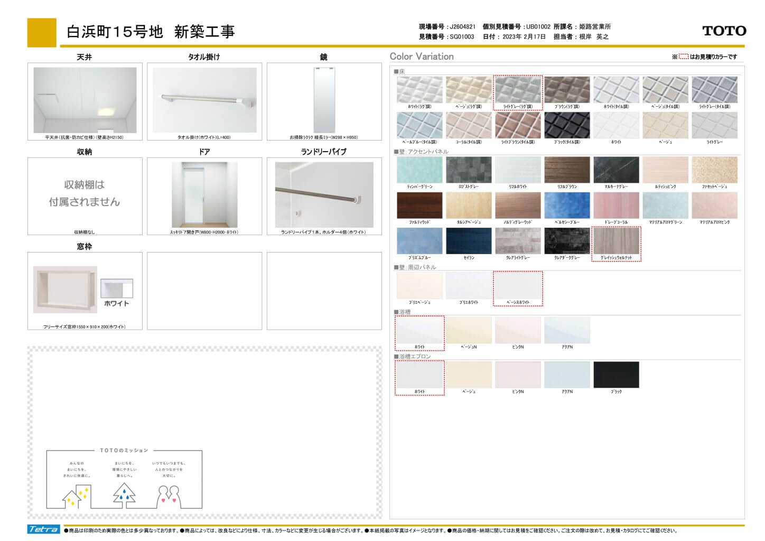Open the タオル掛け towel bar photo
Screen dimensions: 765x541
[204, 100]
